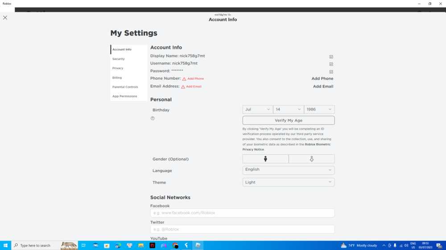Open the Windows Start menu
Image resolution: width=446 pixels, height=250 pixels.
pos(5,246)
